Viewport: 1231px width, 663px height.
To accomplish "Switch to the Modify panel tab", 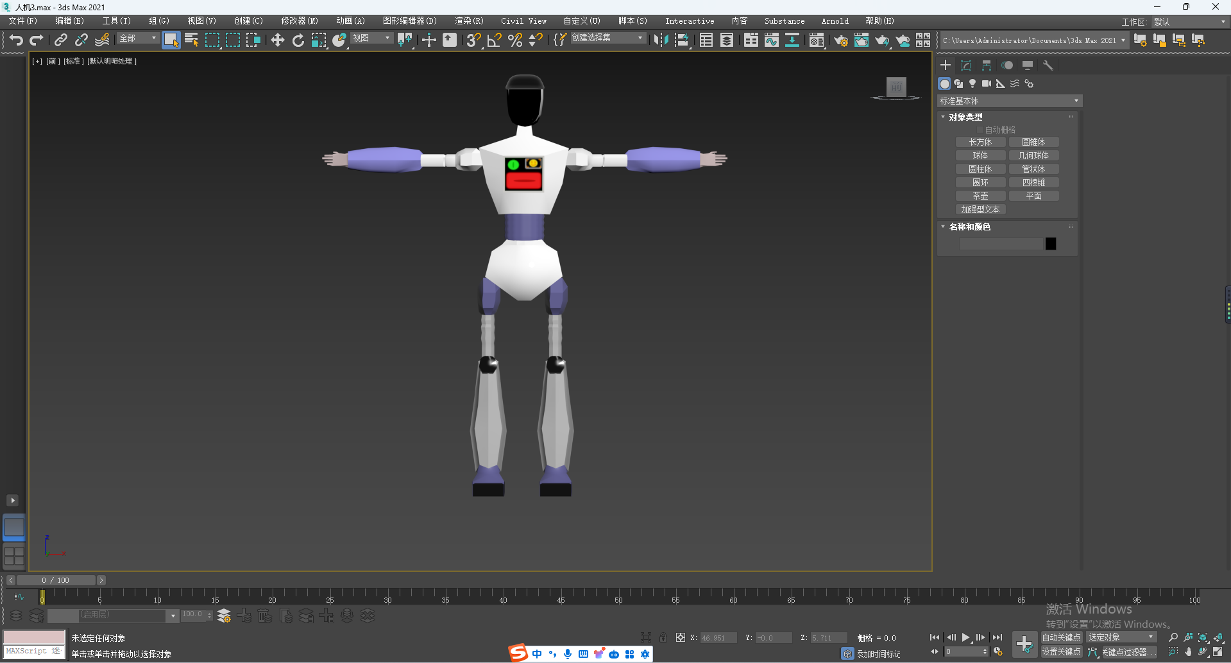I will coord(966,65).
